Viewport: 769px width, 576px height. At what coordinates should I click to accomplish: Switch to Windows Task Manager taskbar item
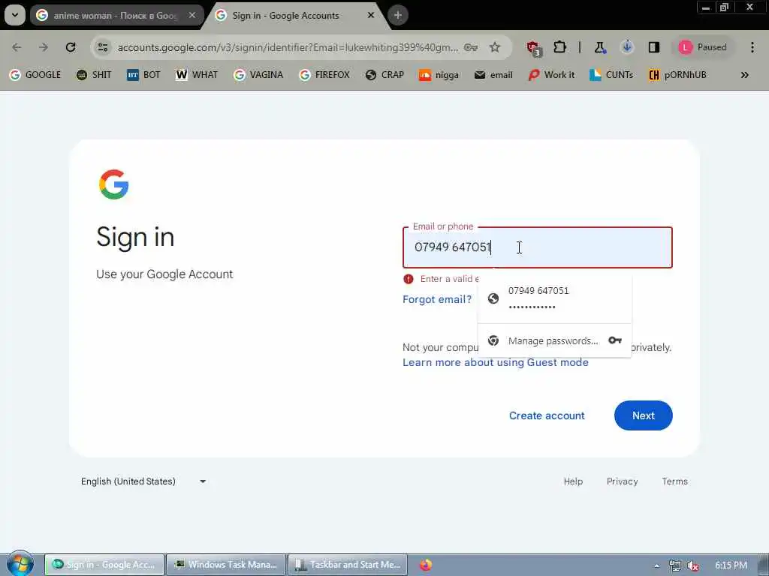(x=226, y=565)
